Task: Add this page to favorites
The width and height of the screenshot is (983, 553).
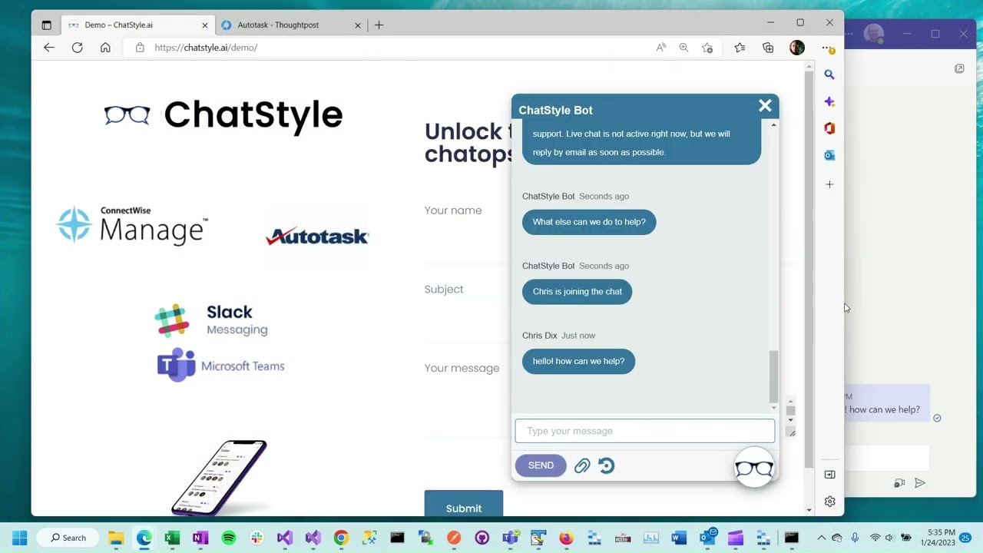Action: (707, 48)
